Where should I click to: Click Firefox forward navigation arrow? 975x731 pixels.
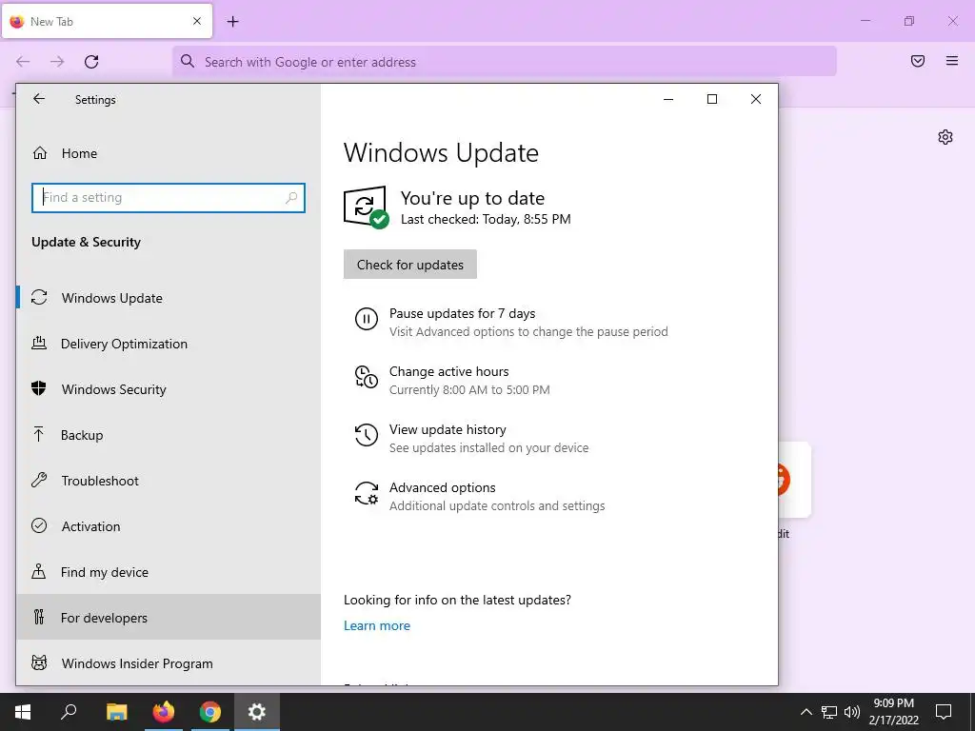point(57,62)
